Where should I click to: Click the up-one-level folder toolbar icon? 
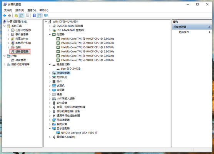16,15
